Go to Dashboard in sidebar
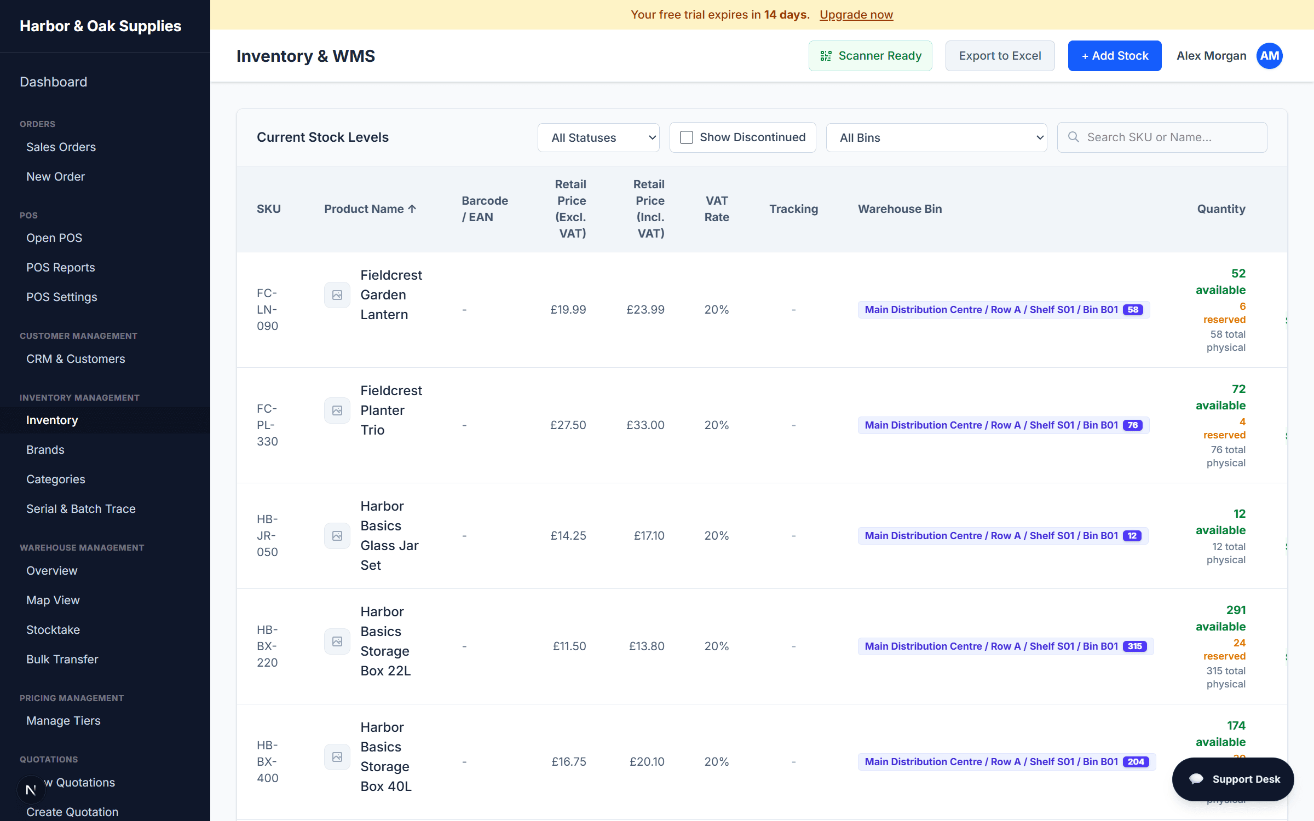Image resolution: width=1314 pixels, height=821 pixels. (x=54, y=82)
